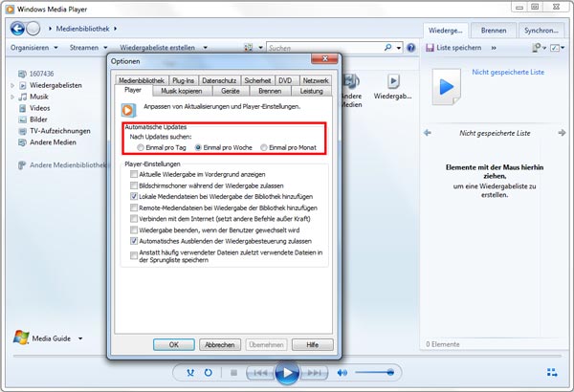Open the Wiedergabeliste erstellen dropdown arrow
Screen dimensions: 574x392
205,48
